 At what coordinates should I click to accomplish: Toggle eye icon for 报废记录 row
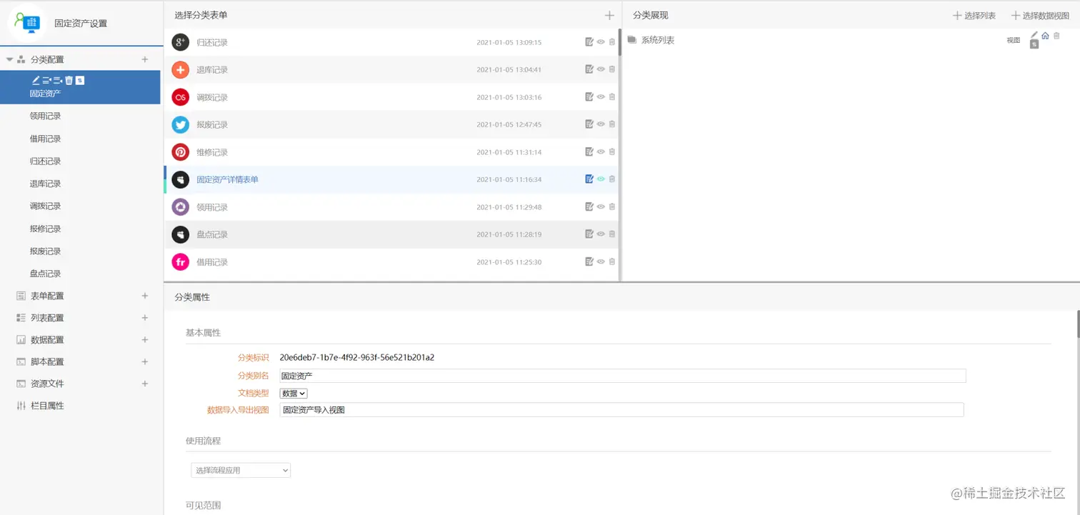coord(601,124)
